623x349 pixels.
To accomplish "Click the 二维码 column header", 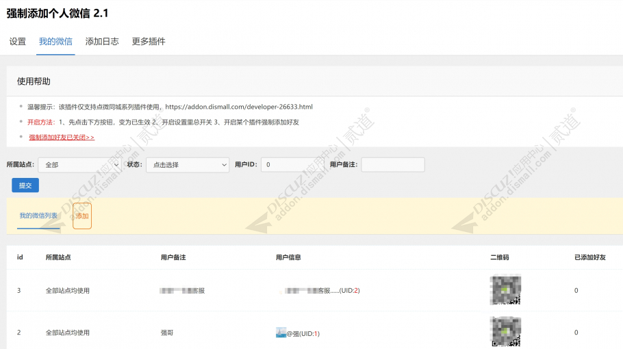I will pos(500,257).
